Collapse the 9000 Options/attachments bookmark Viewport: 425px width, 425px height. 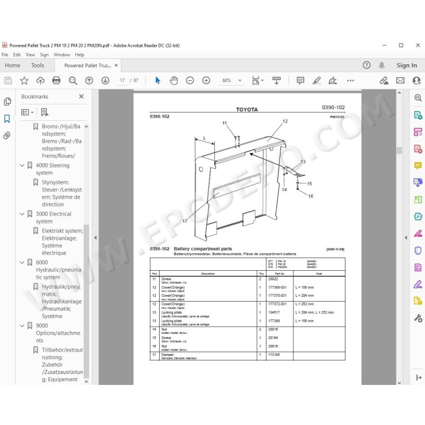[x=22, y=325]
